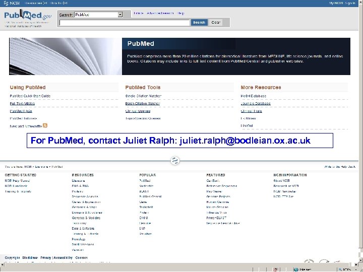
Task: Open My NCBI in the top right
Action: (336, 3)
